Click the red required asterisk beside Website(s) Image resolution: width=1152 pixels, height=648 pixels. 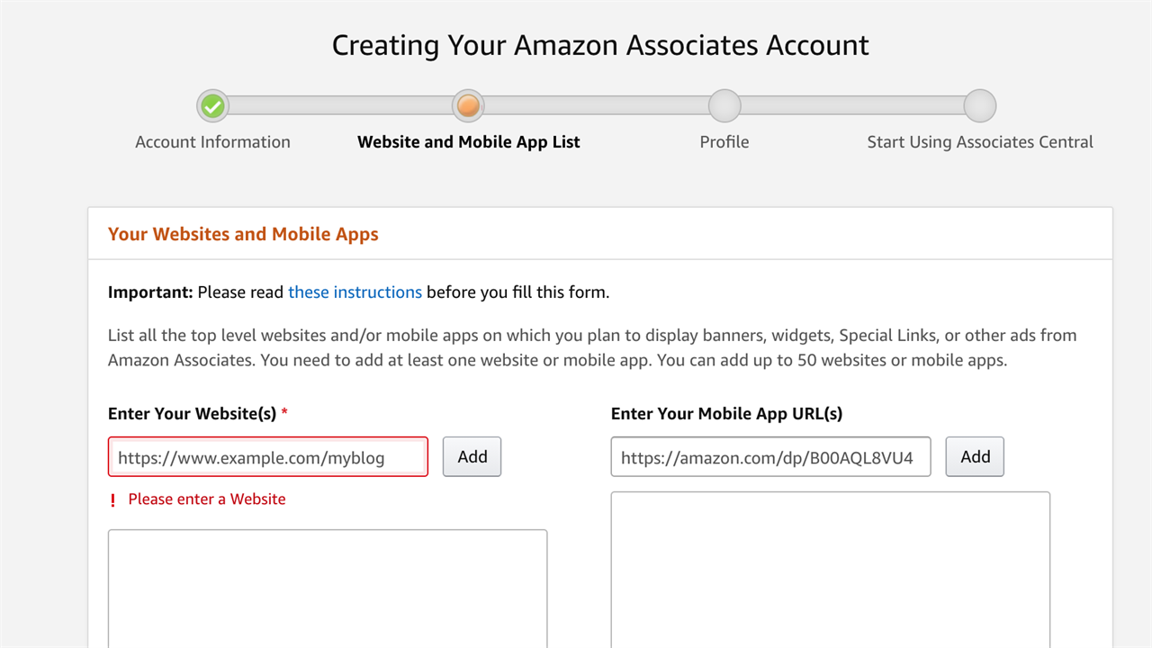click(x=284, y=414)
